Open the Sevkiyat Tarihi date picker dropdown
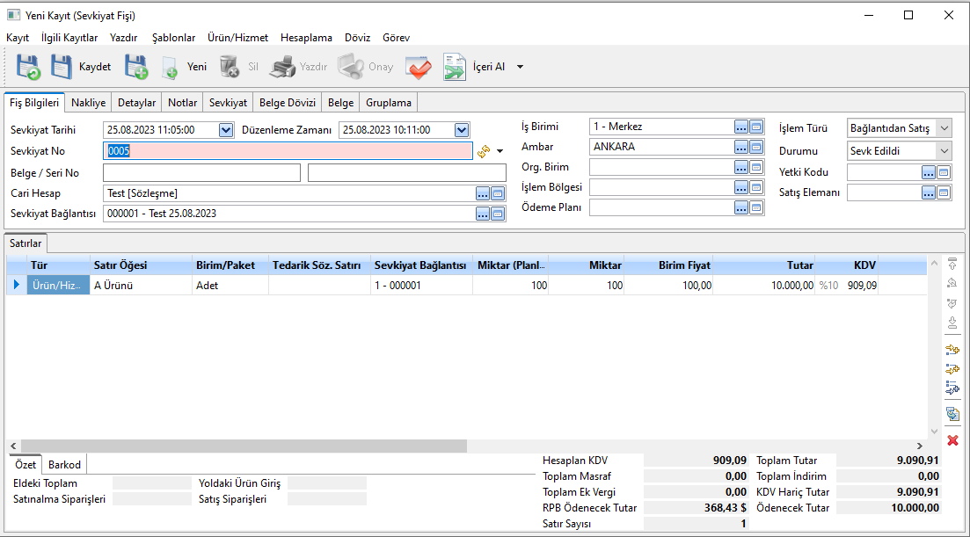Image resolution: width=970 pixels, height=537 pixels. (x=225, y=130)
